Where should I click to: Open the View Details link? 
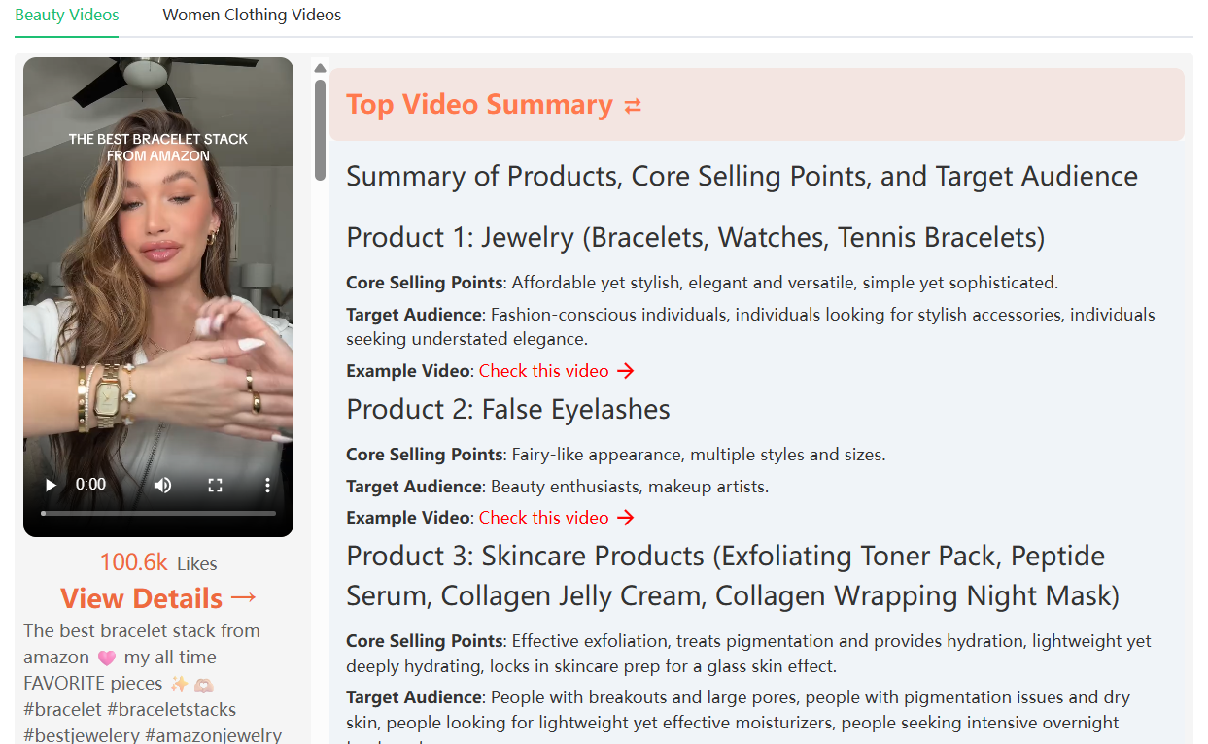[142, 598]
